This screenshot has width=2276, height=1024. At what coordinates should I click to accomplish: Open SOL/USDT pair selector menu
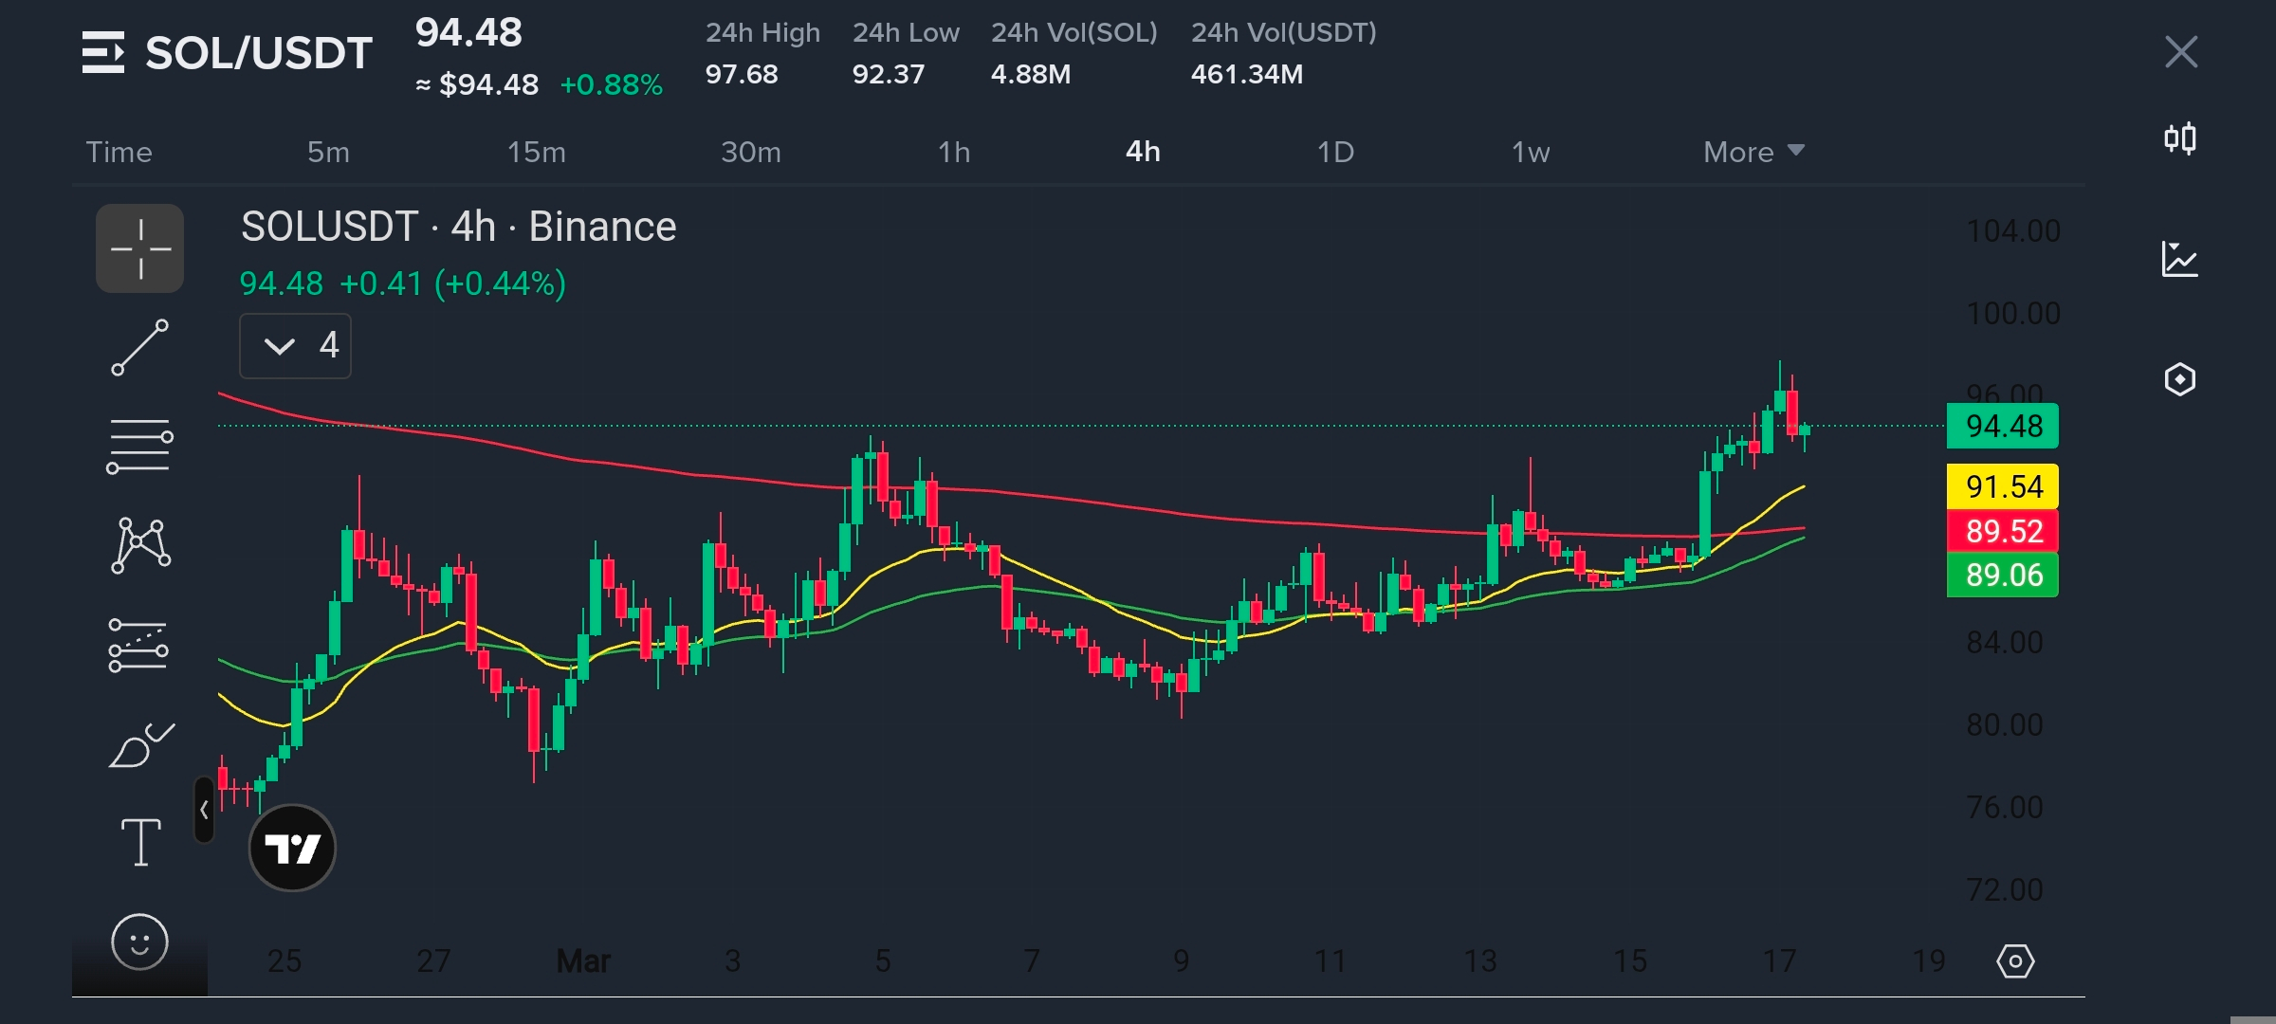(228, 53)
